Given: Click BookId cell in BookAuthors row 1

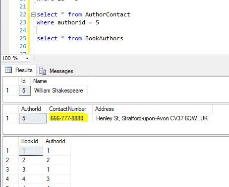Looking at the screenshot, I should (x=31, y=151).
